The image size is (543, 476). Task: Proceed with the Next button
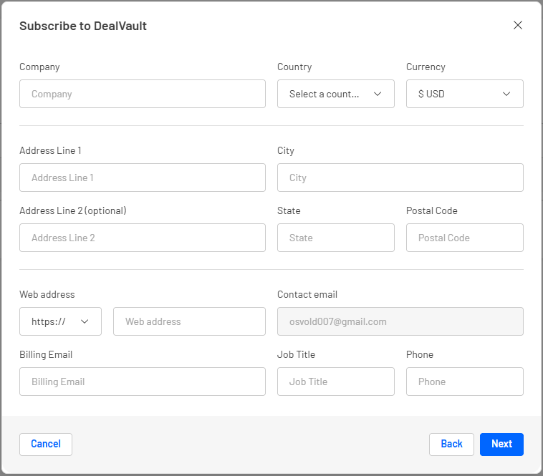point(501,445)
